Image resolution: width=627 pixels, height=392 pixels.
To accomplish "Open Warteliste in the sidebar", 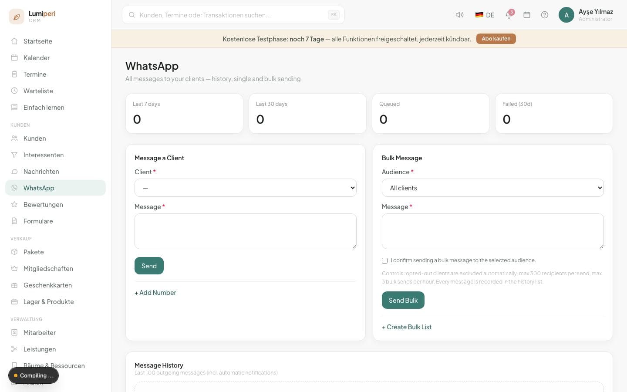I will coord(56,91).
